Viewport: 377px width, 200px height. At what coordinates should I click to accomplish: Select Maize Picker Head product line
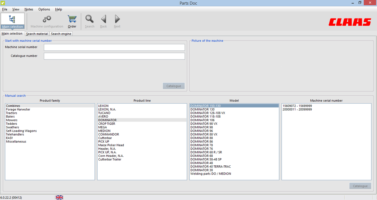(142, 145)
